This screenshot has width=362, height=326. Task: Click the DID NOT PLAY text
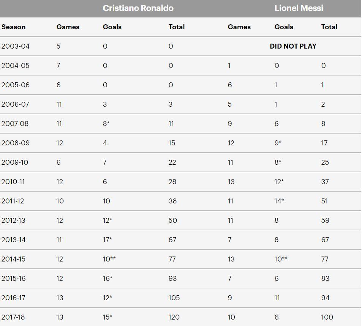pos(293,46)
